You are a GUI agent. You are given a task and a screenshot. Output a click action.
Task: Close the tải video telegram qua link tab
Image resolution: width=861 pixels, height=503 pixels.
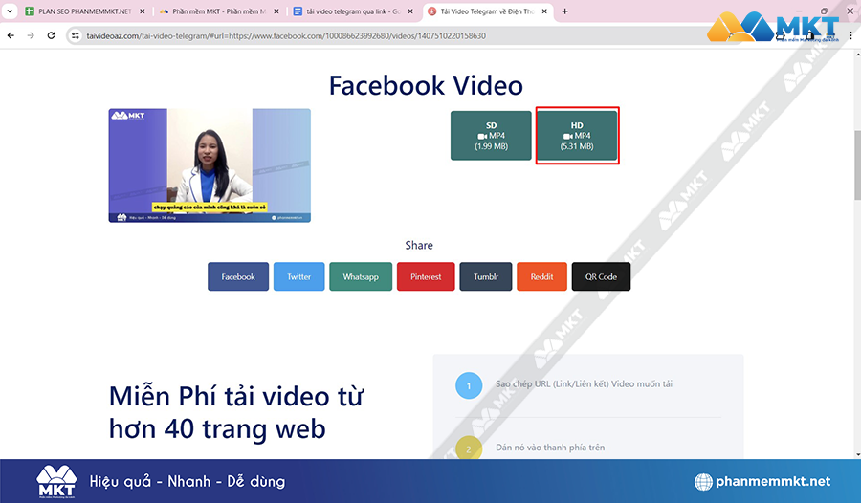(x=410, y=11)
